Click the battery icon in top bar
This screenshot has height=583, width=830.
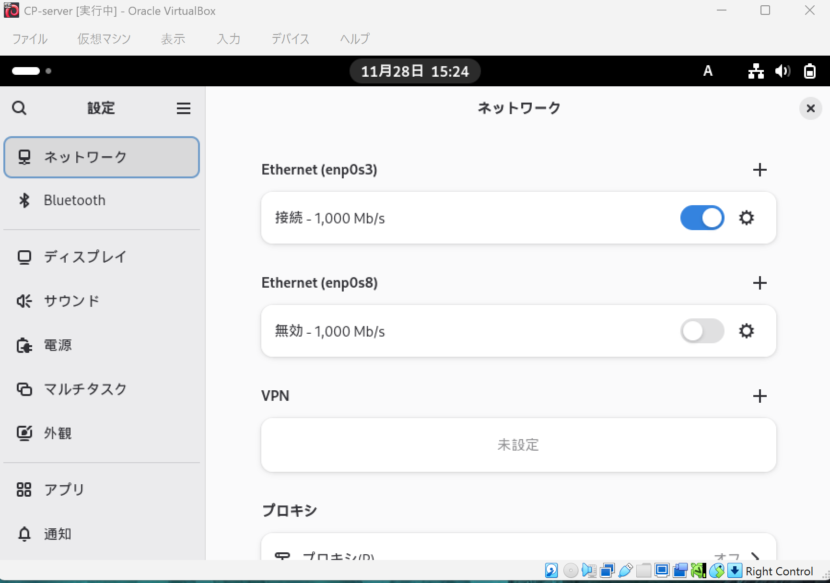point(810,71)
